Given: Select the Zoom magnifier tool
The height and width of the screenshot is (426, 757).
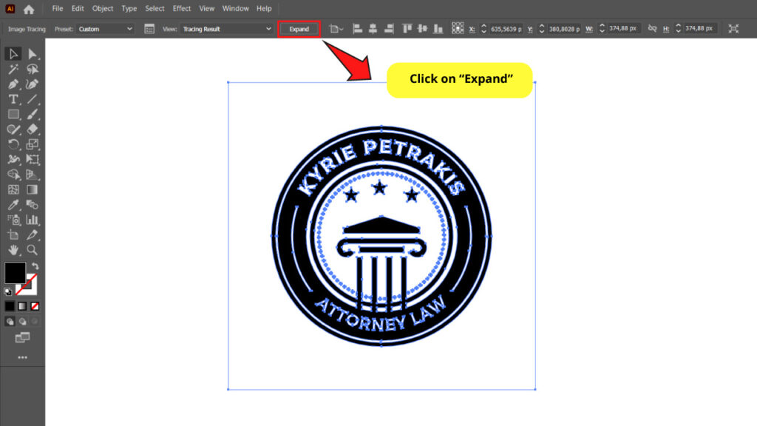Looking at the screenshot, I should (x=32, y=250).
